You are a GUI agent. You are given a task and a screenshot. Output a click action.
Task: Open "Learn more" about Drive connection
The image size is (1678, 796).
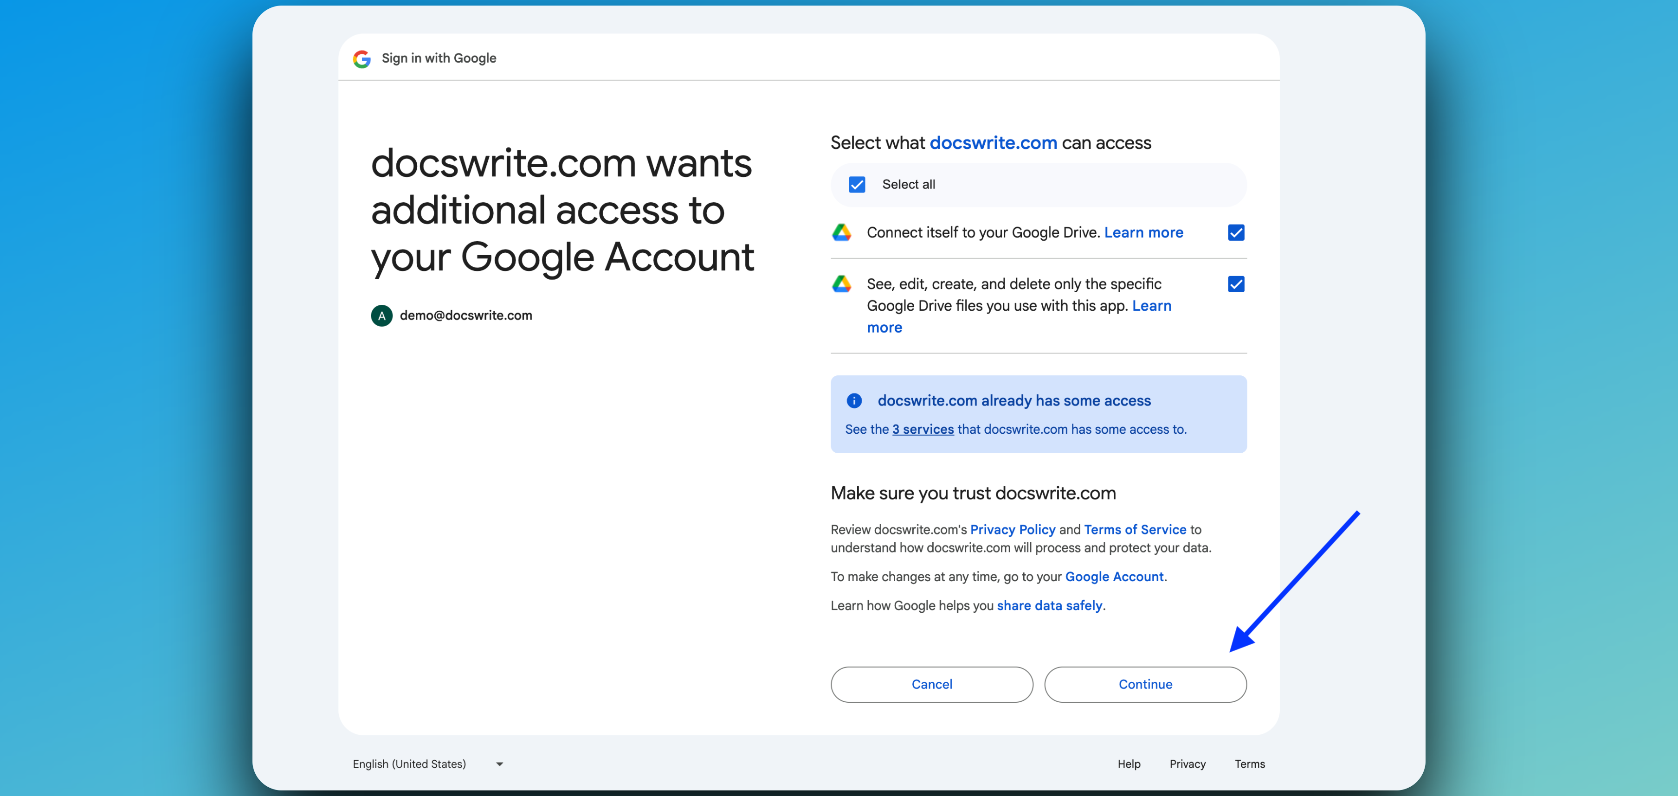click(x=1143, y=232)
